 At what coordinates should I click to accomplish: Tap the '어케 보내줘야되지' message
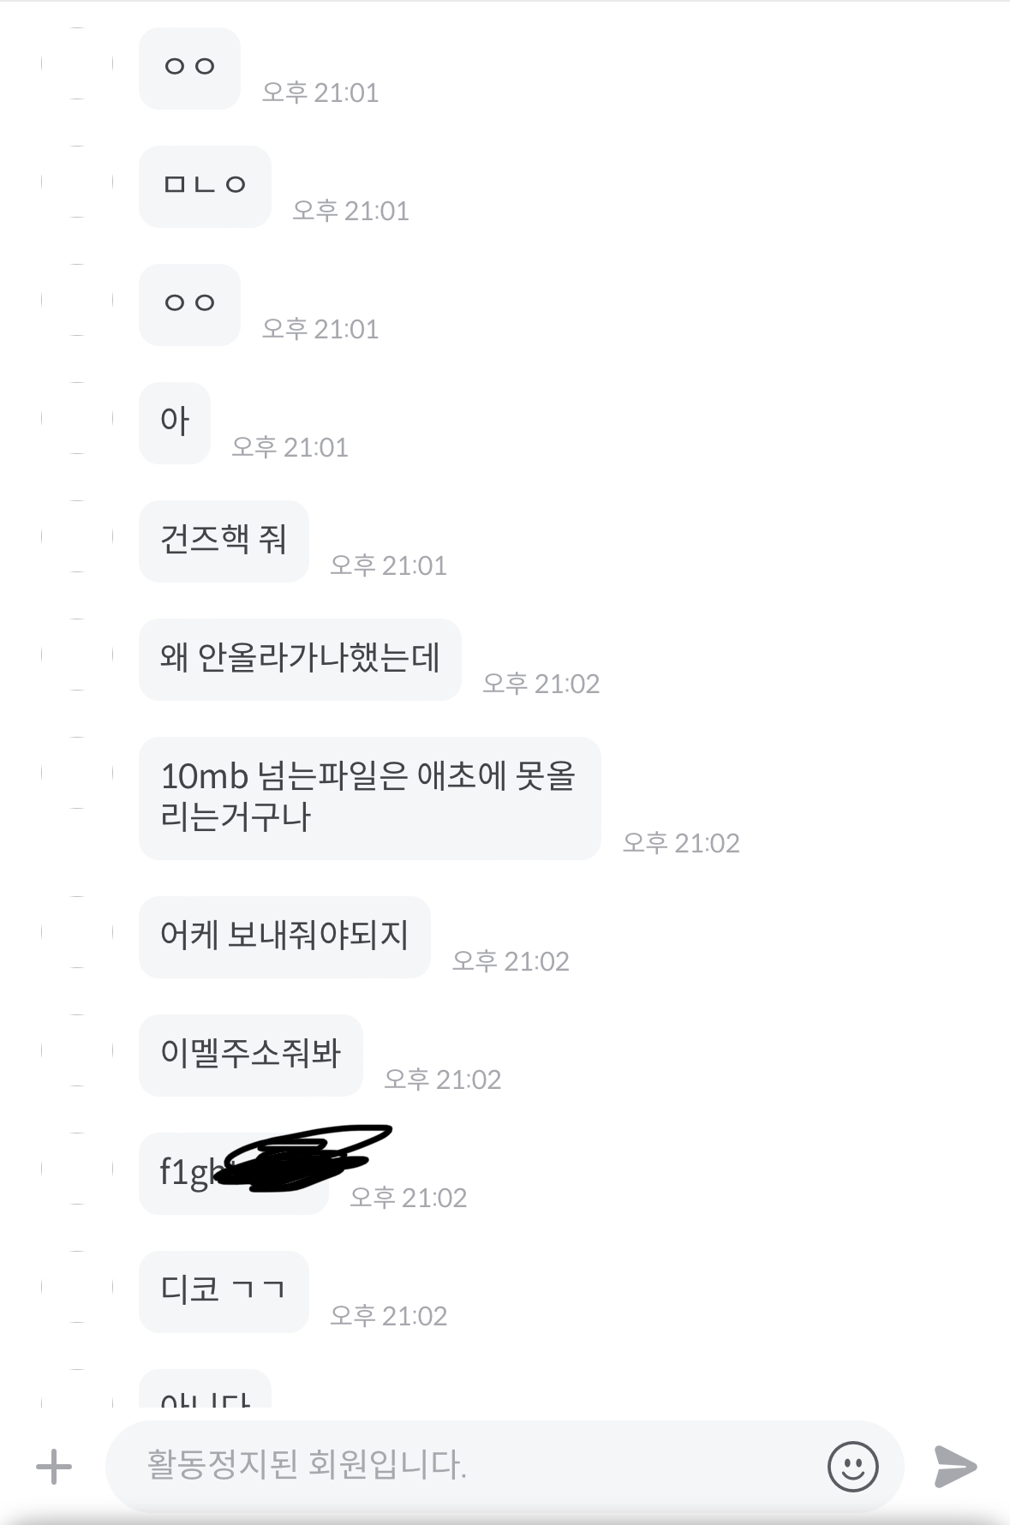point(284,937)
